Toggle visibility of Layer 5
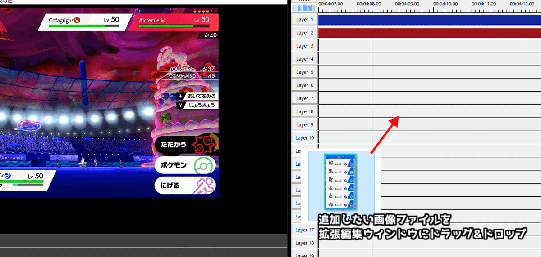541x257 pixels. [304, 72]
